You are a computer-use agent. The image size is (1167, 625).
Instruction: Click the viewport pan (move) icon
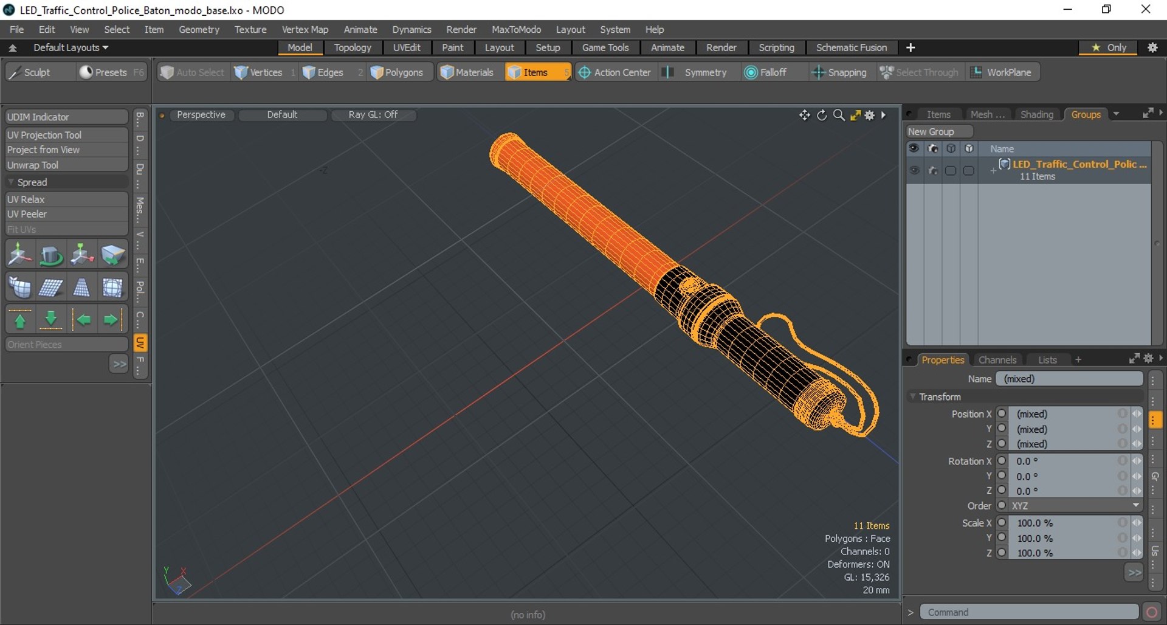point(805,115)
